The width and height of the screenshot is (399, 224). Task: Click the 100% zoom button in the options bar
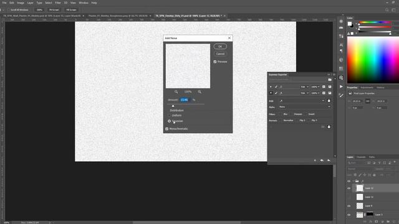coord(39,10)
